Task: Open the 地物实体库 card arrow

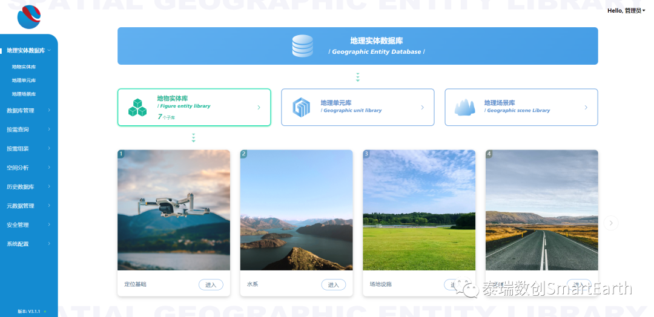Action: pyautogui.click(x=259, y=108)
